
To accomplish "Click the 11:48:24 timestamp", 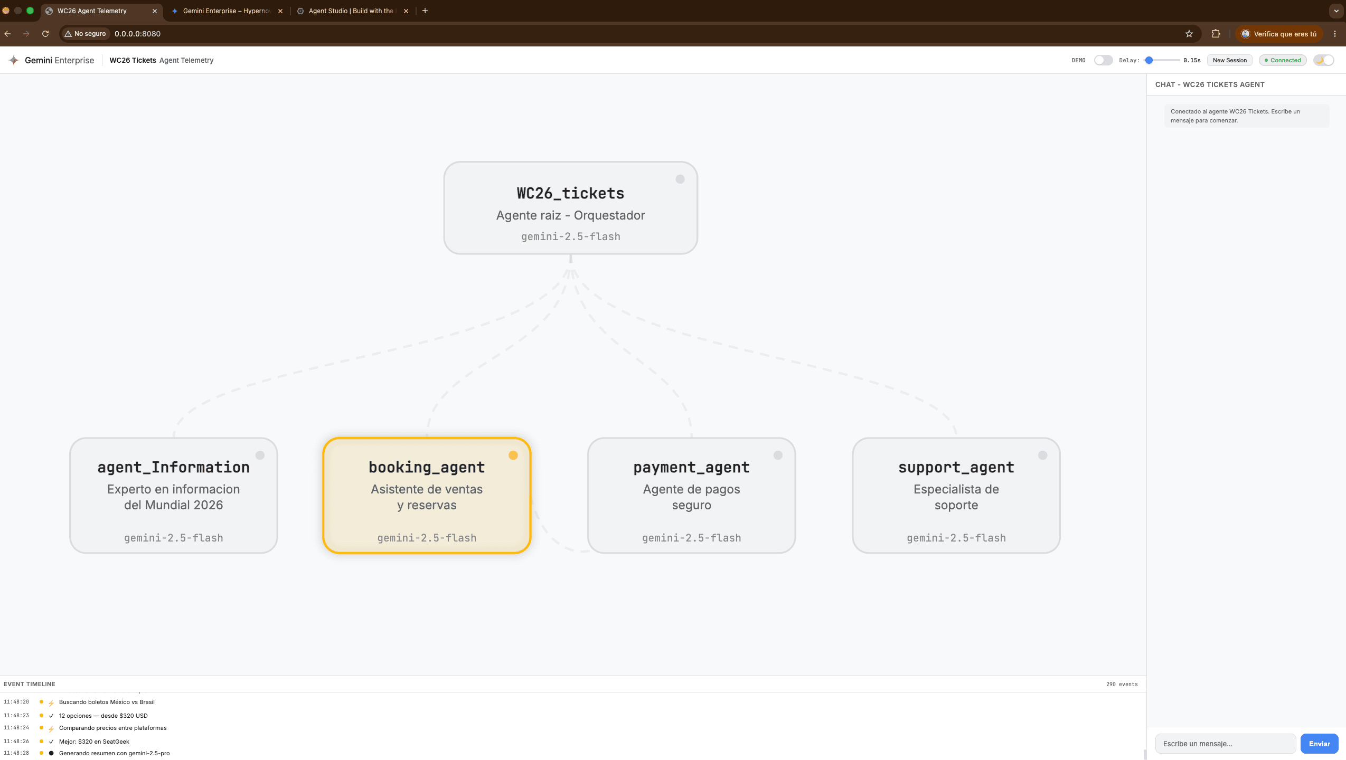I will pos(16,728).
